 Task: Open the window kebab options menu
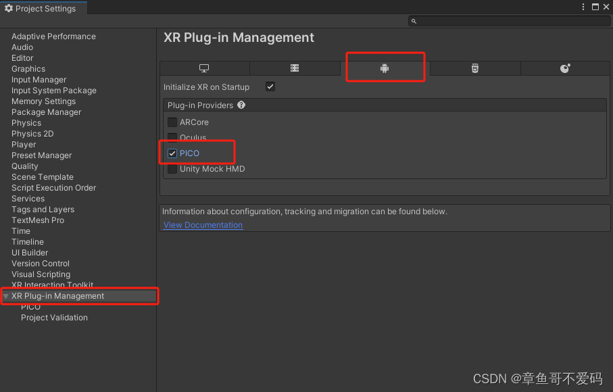(x=583, y=7)
